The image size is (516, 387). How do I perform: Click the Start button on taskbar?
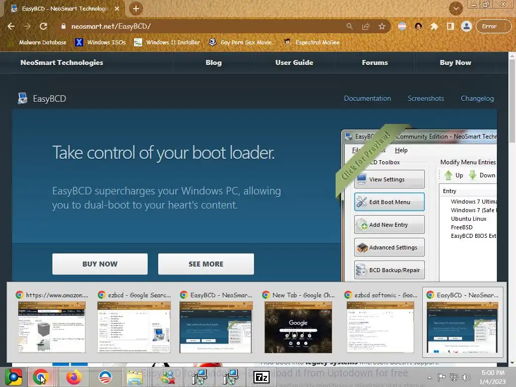[x=13, y=377]
